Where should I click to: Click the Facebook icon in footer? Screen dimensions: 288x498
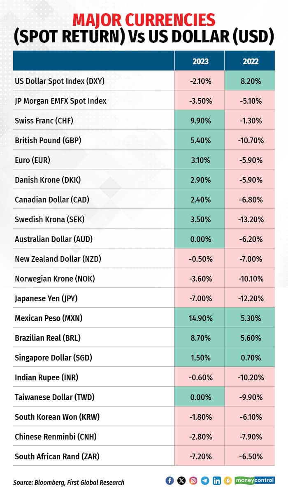170,480
